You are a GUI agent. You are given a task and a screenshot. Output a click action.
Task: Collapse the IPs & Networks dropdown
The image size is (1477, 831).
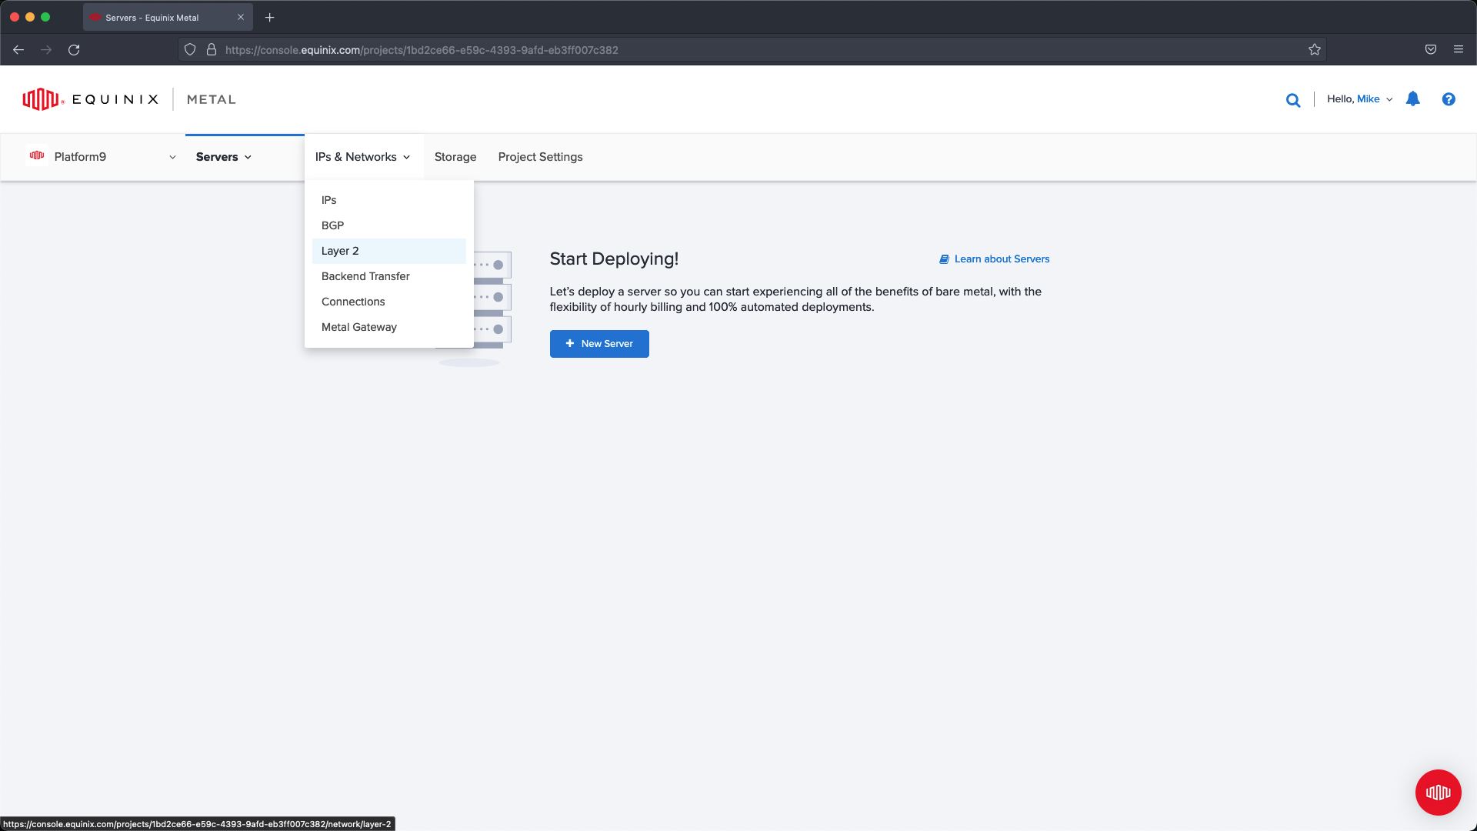click(x=363, y=157)
